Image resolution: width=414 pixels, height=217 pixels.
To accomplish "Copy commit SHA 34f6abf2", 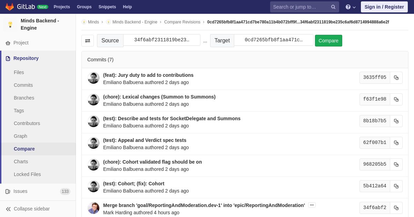I will pyautogui.click(x=396, y=208).
